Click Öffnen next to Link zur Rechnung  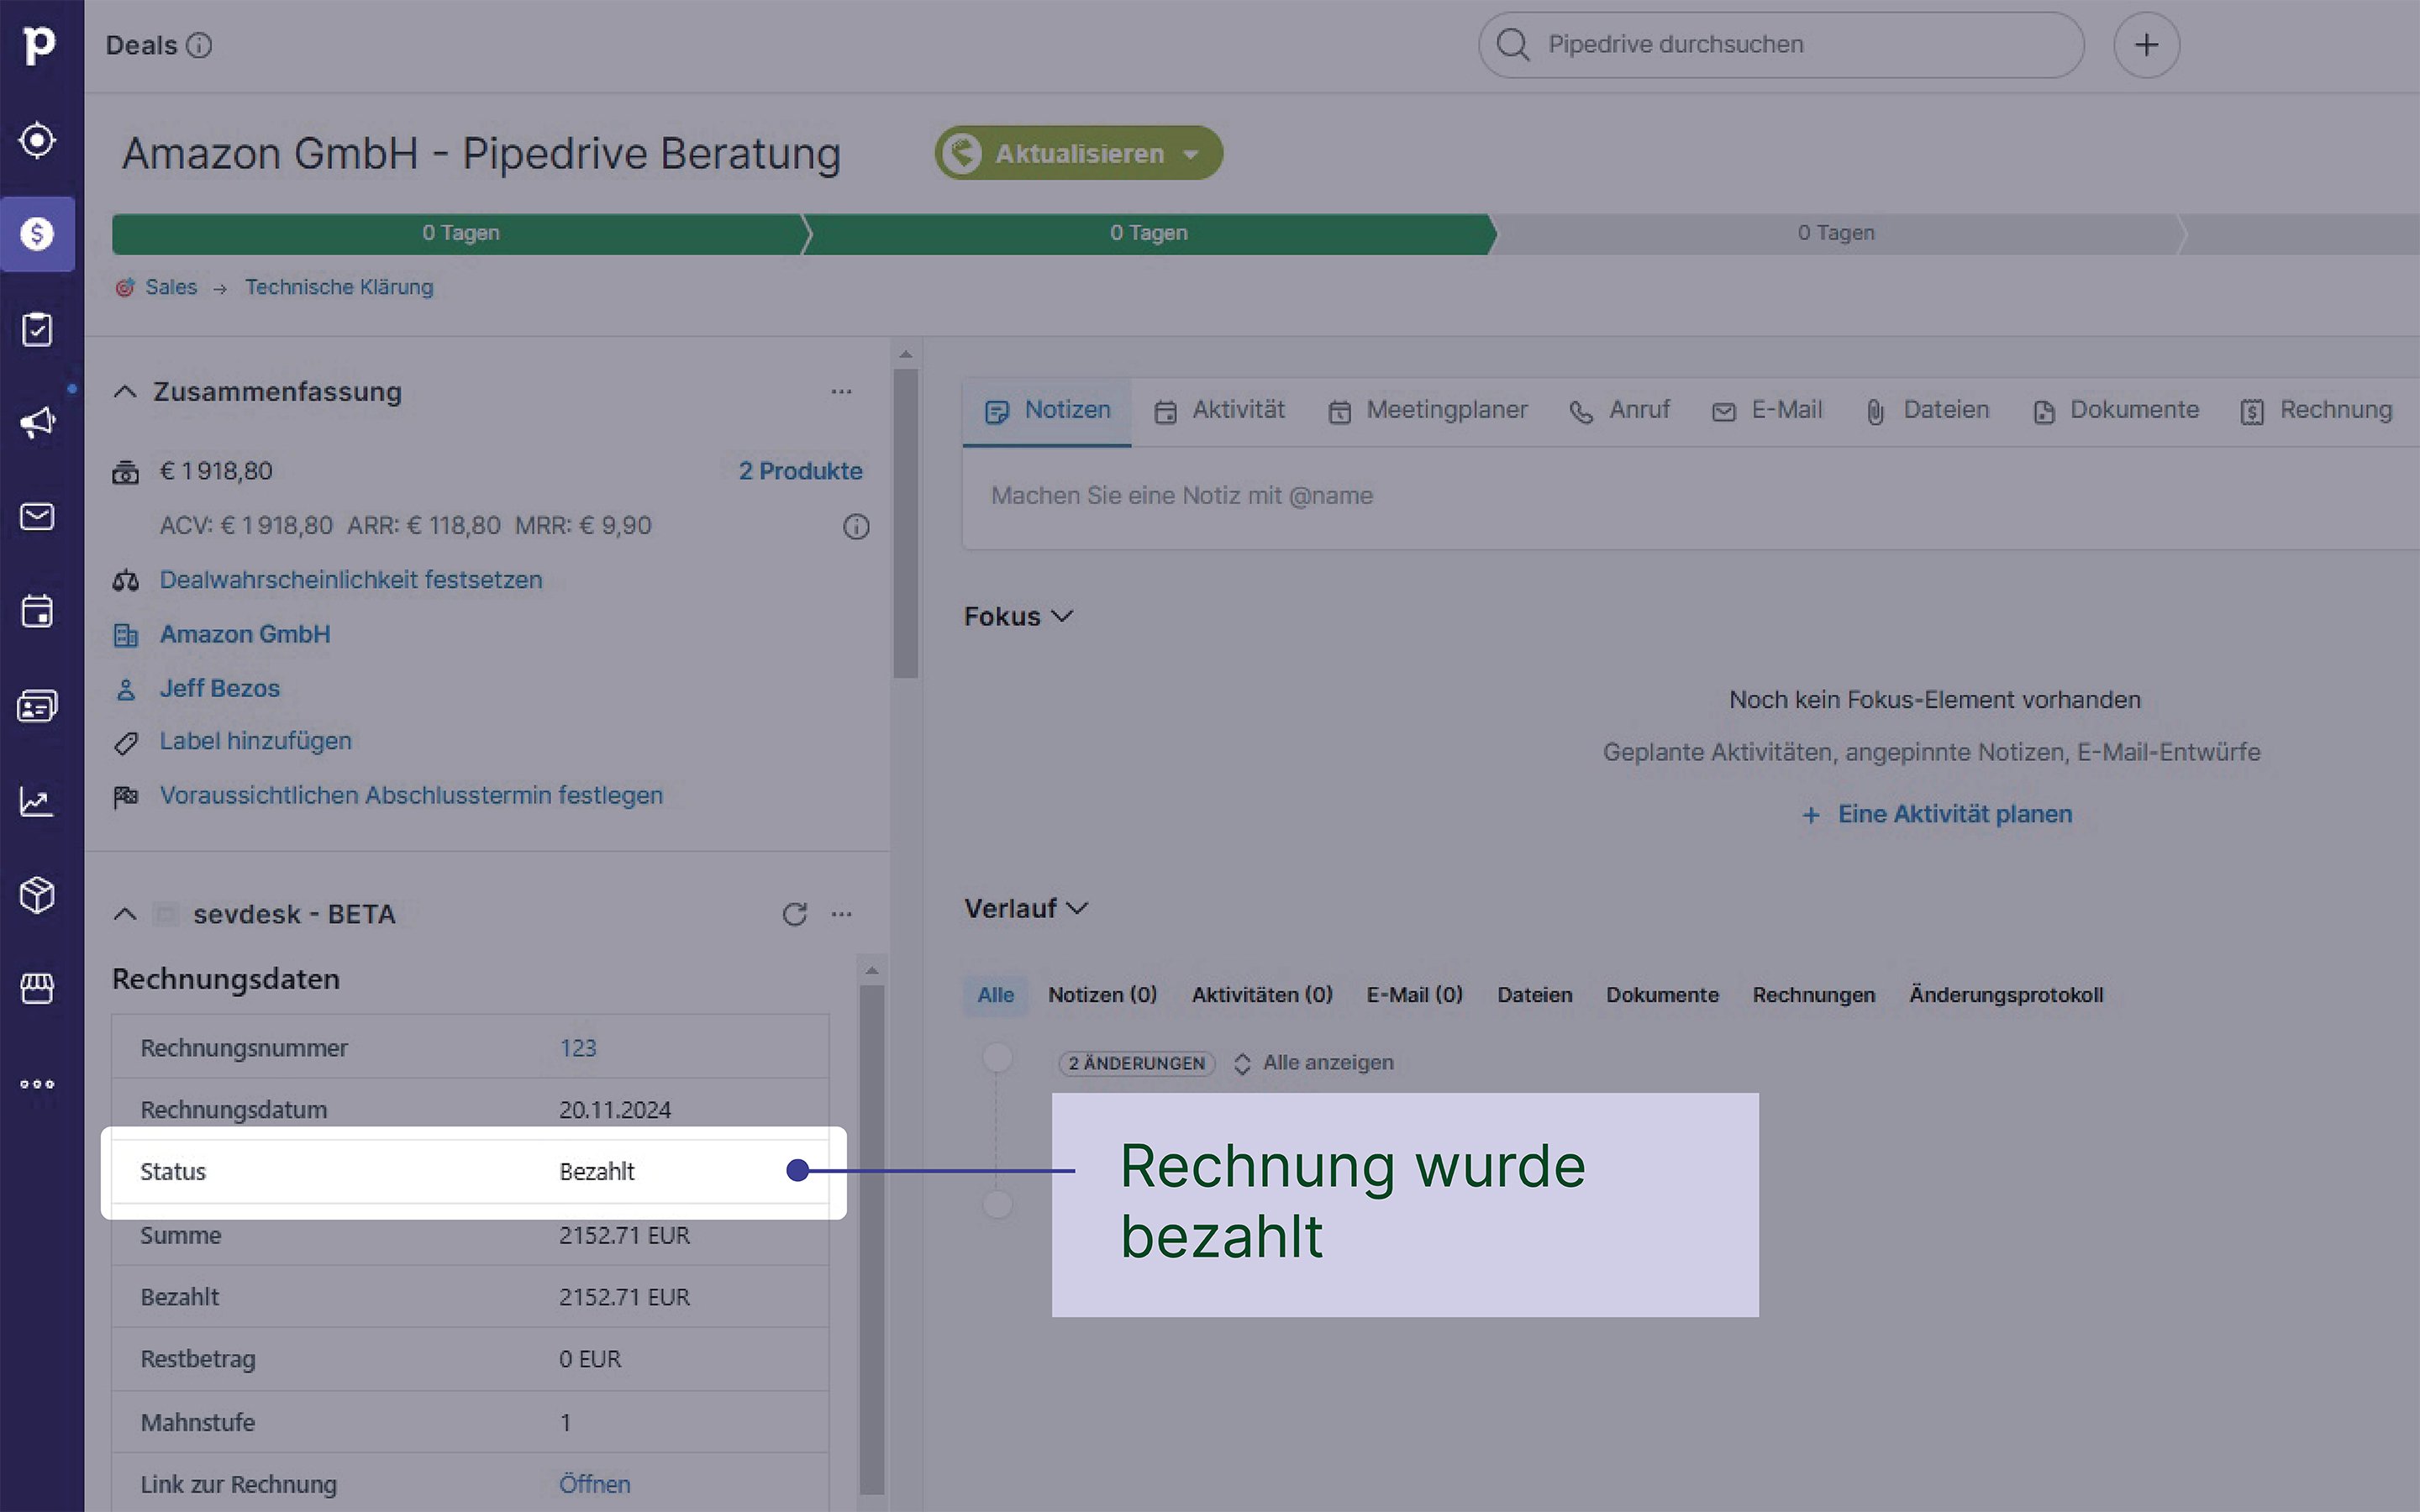click(x=594, y=1484)
